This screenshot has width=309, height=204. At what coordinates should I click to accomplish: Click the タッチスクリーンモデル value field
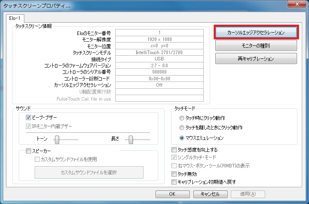click(159, 52)
